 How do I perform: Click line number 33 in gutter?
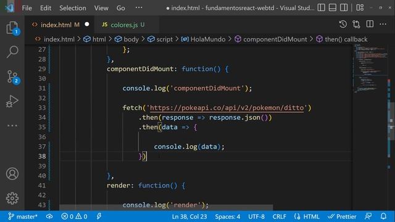point(42,108)
